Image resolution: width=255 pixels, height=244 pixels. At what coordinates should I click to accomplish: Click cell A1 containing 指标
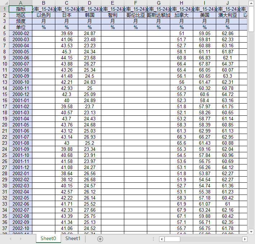coord(21,9)
